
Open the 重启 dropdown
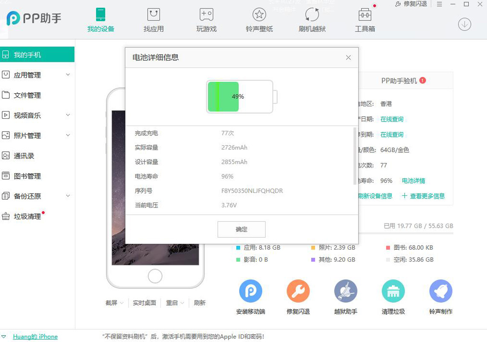[175, 303]
